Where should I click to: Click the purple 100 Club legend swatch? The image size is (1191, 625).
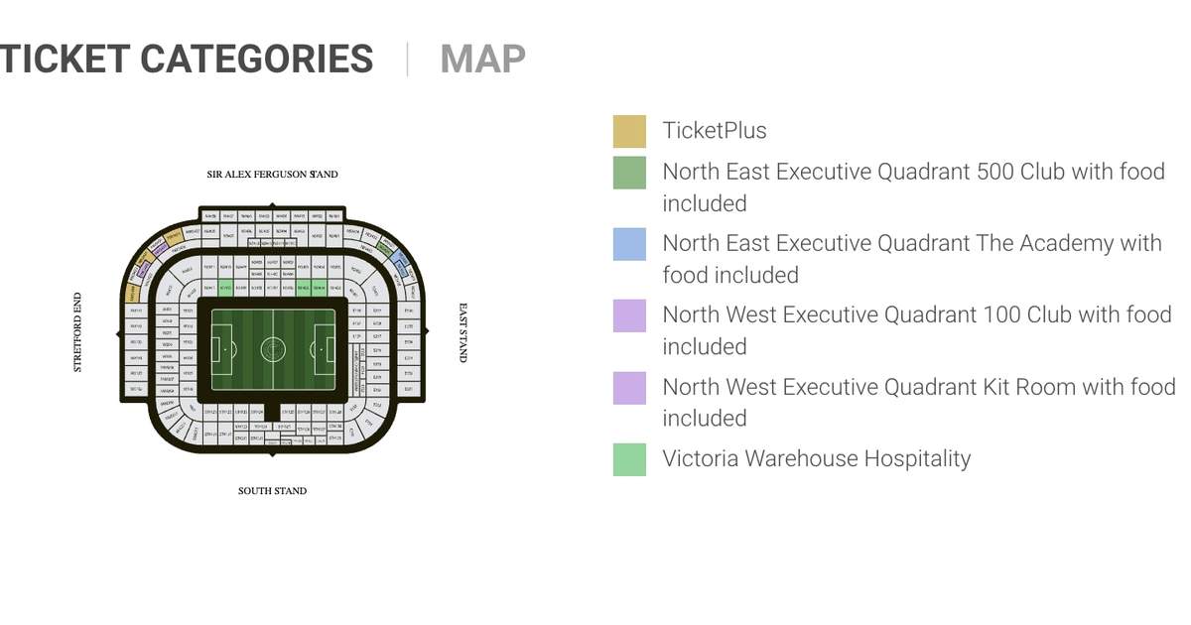point(629,315)
